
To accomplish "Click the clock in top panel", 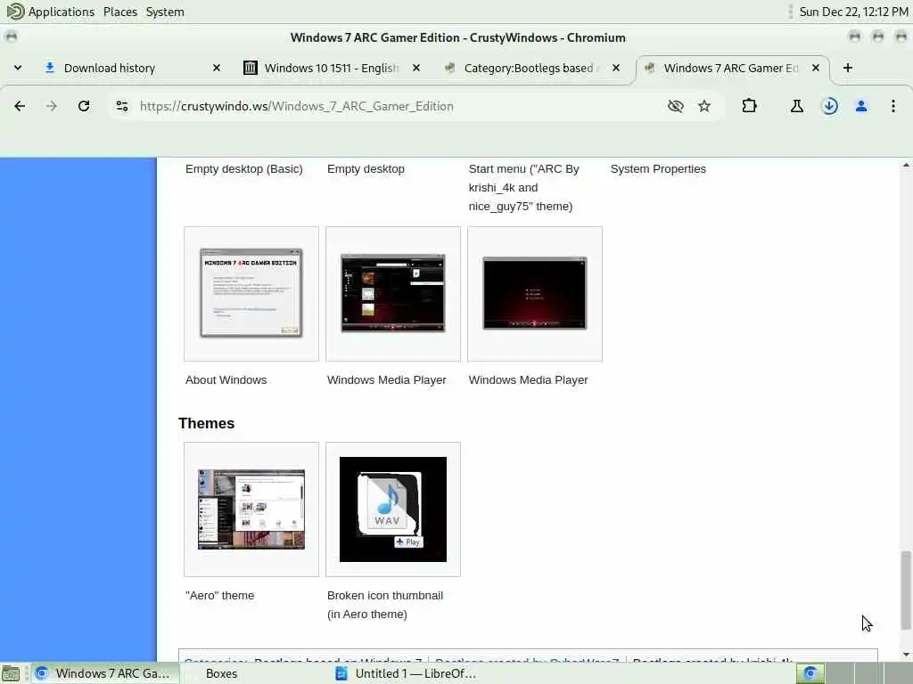I will (x=853, y=12).
